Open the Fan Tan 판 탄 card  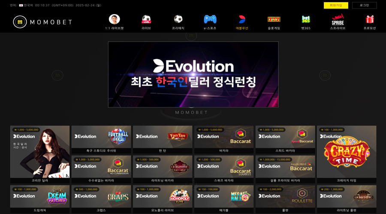coord(163,139)
